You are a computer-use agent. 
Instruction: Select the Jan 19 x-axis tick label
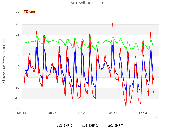click(x=22, y=113)
